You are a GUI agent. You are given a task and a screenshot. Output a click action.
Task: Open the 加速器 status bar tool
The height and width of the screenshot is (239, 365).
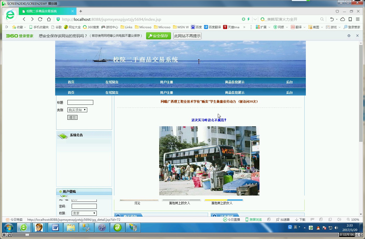(x=283, y=219)
